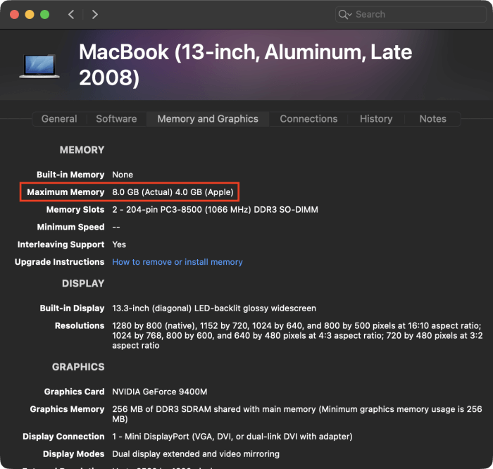Viewport: 493px width, 469px height.
Task: Focus the Search field
Action: click(x=411, y=15)
